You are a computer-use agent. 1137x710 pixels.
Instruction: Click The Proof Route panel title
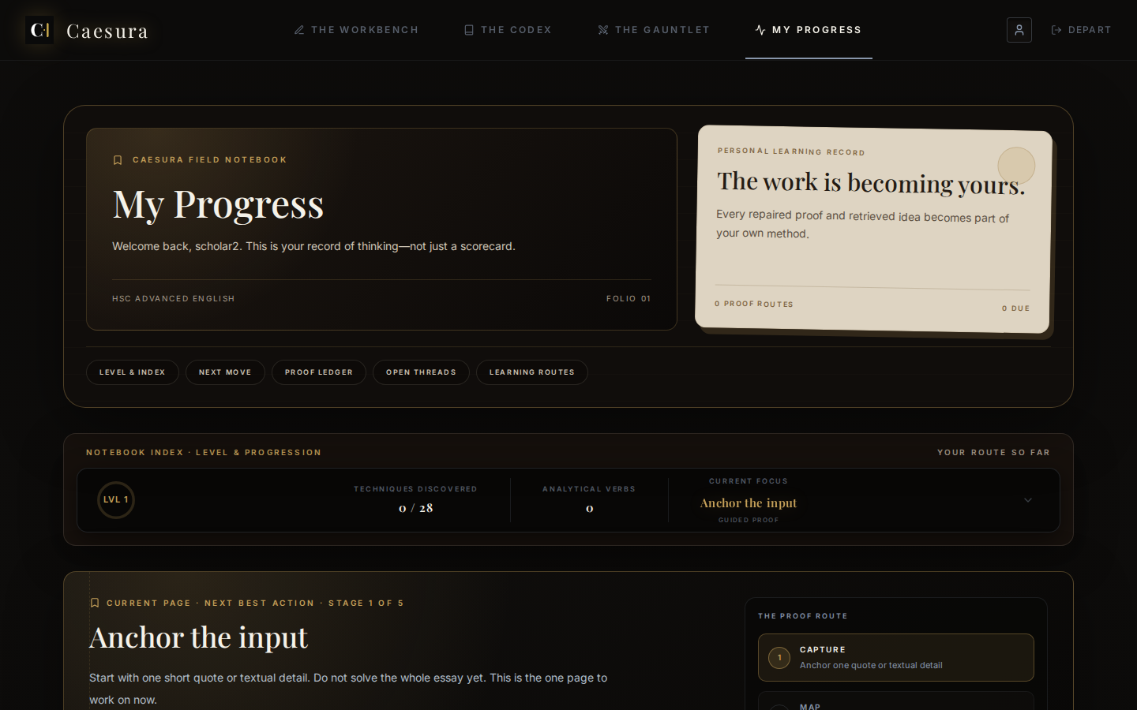tap(802, 616)
